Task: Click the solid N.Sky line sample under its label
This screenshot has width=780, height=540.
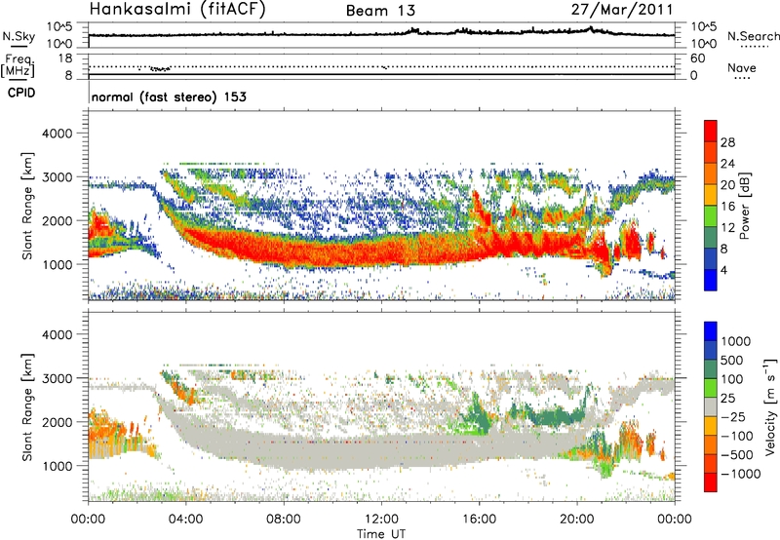Action: point(19,46)
